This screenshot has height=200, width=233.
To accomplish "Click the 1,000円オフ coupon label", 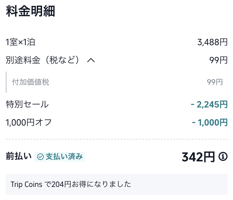I will [x=29, y=122].
